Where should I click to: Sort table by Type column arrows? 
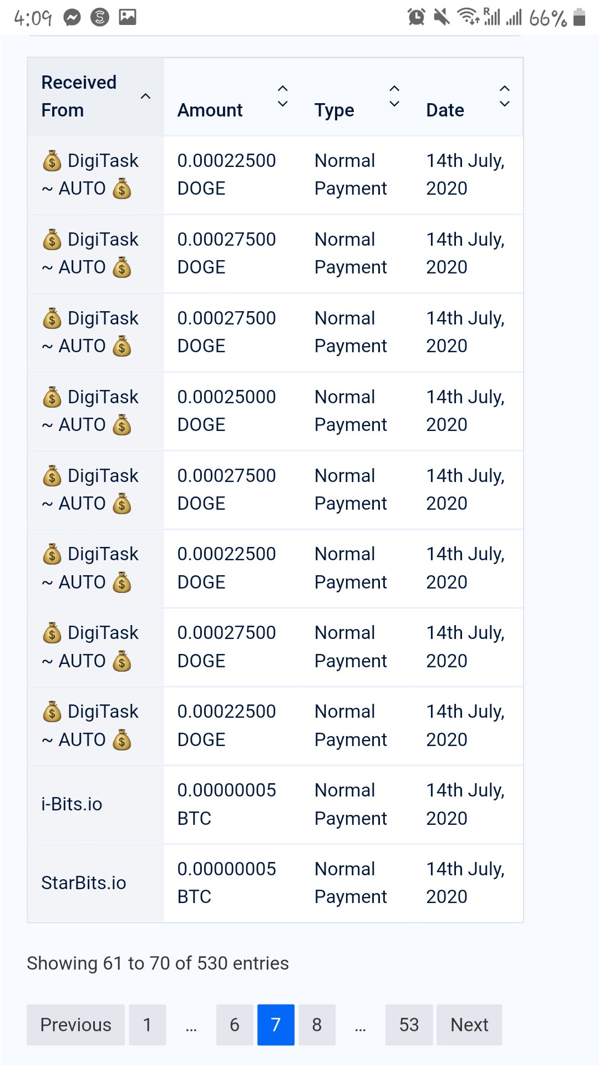[x=394, y=96]
